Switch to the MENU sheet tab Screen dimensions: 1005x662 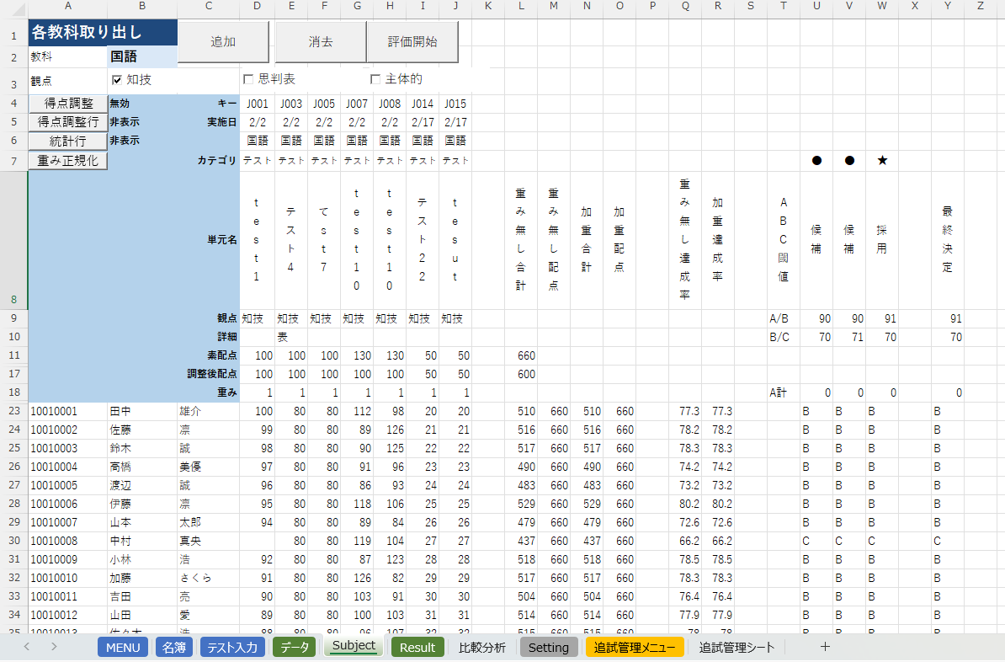click(x=123, y=647)
